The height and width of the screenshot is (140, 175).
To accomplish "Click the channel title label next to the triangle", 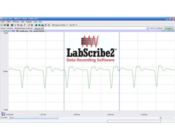I will click(x=9, y=31).
